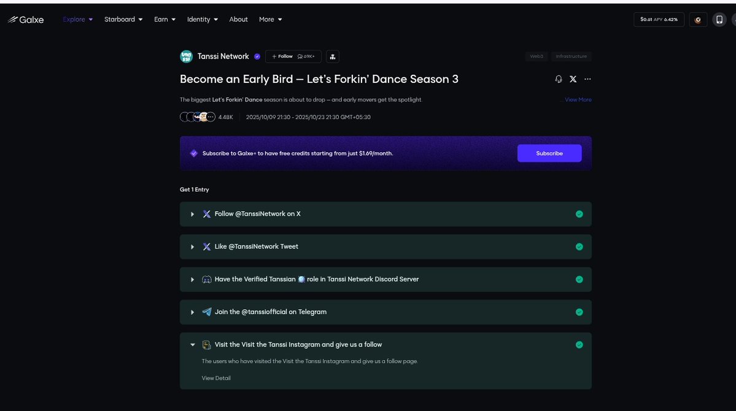Select the Web3 tag

pos(537,56)
